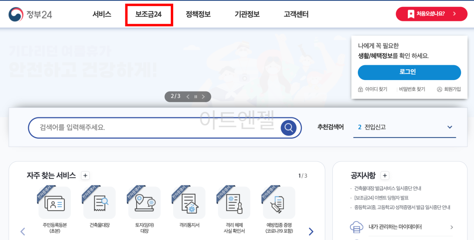Click the 검색어를 입력해주세요 search field
Viewport: 474px width, 240px height.
click(153, 128)
